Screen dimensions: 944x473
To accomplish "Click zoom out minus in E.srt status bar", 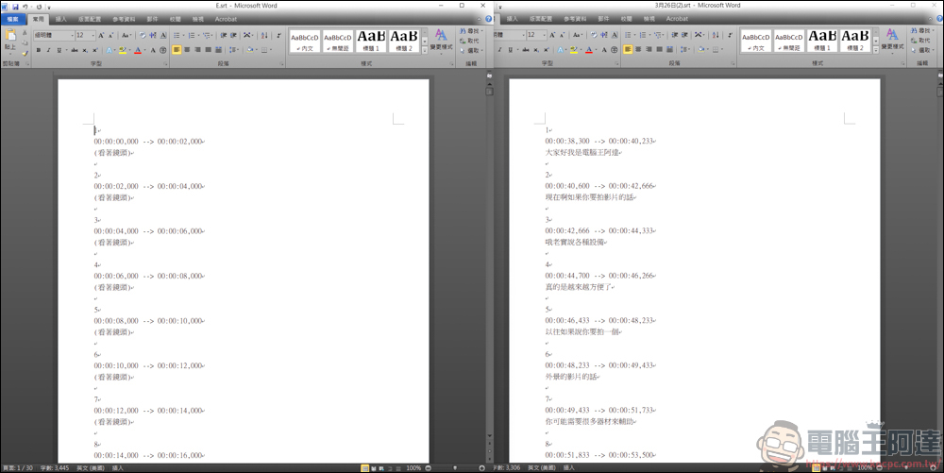I will pos(428,468).
